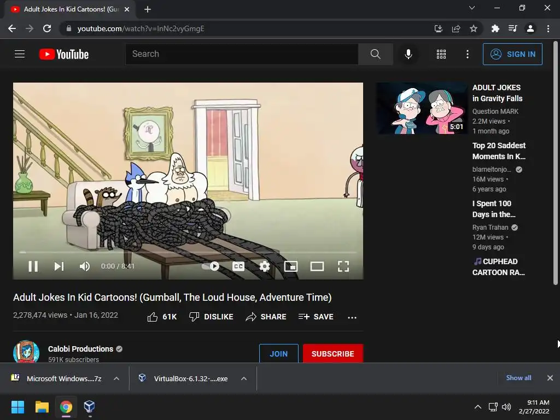
Task: Expand Microsoft Windows....7z download options
Action: click(116, 378)
